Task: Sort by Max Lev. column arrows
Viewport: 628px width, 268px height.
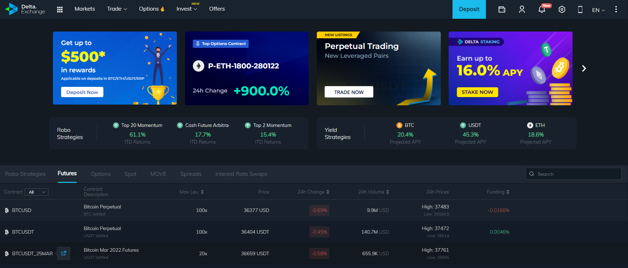Action: click(x=202, y=192)
